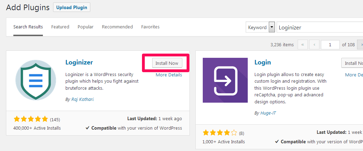Open More Details for Loginizer
The height and width of the screenshot is (151, 363).
pos(169,75)
